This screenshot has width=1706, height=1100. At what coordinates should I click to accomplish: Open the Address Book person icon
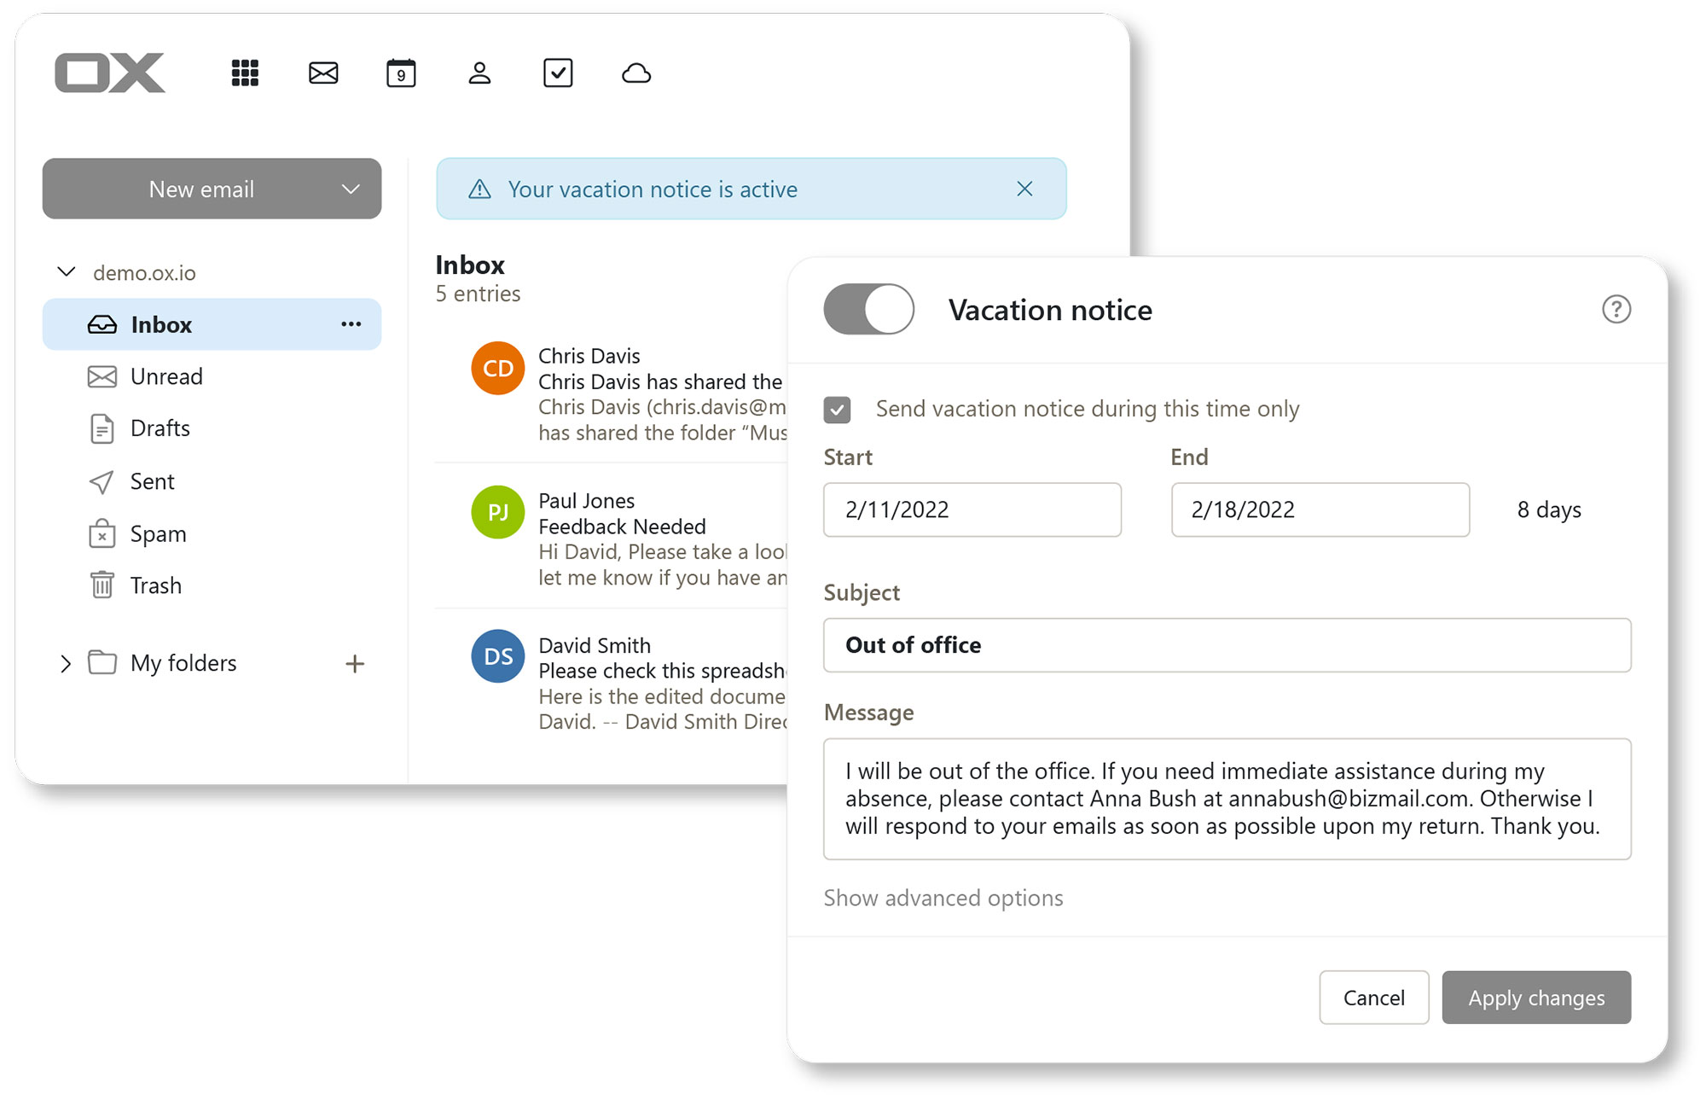479,73
